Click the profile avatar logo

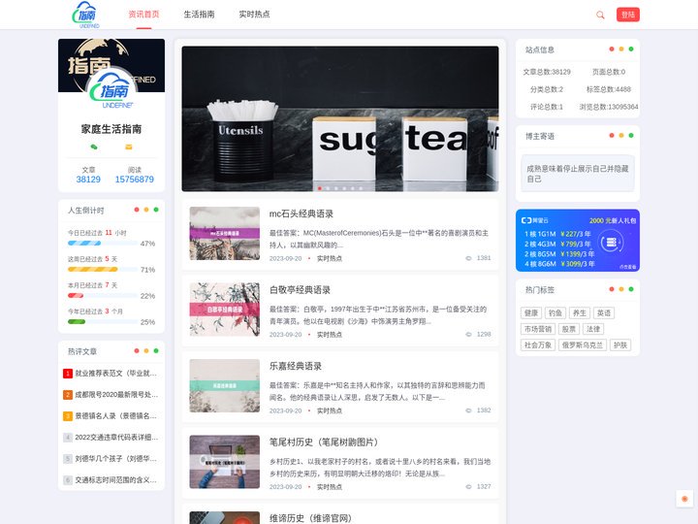(x=111, y=91)
